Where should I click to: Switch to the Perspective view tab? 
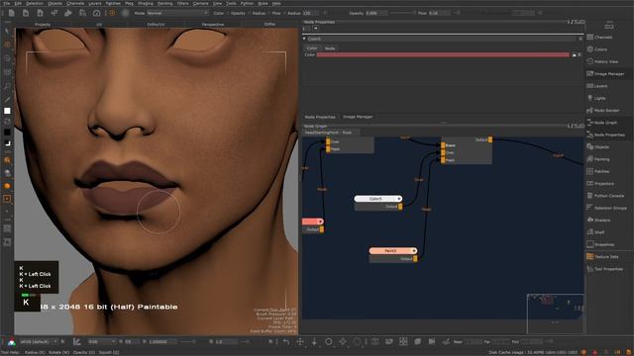(213, 24)
